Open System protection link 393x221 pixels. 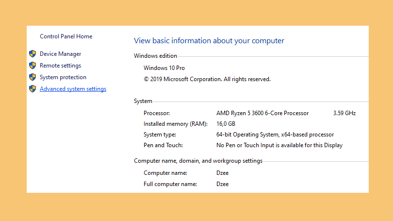pos(63,77)
